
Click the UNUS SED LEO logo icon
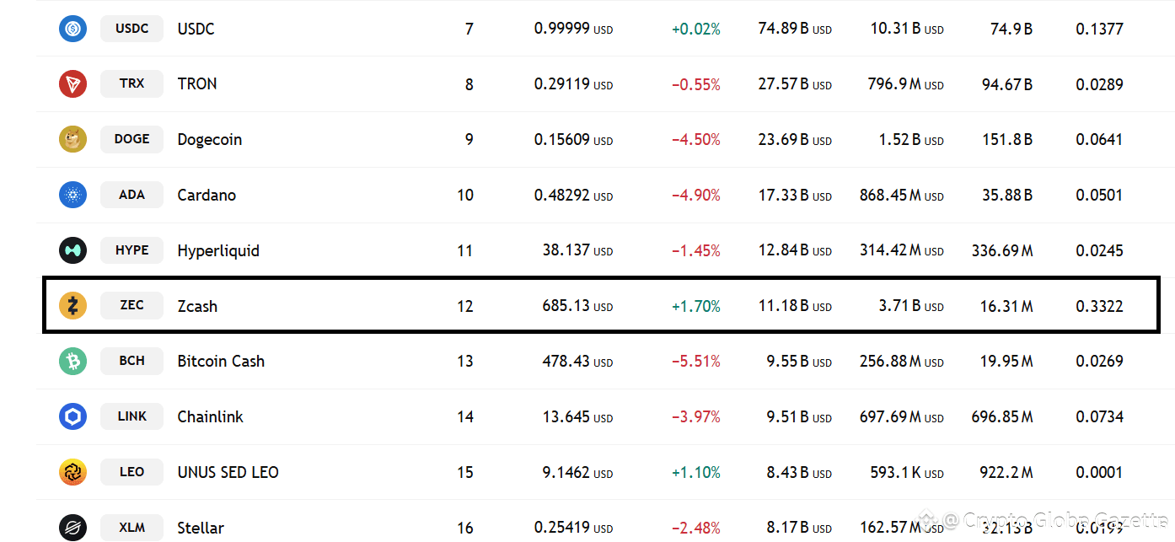(72, 472)
